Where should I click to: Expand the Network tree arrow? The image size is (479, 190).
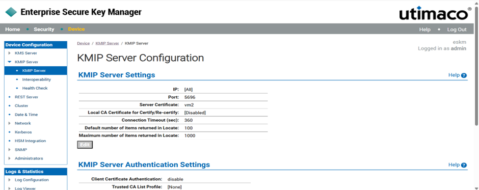tap(10, 123)
